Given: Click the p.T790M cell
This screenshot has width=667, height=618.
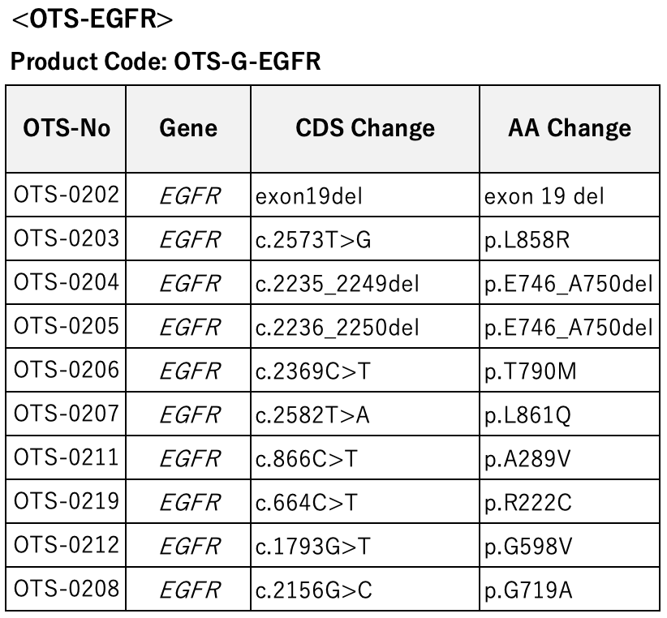Looking at the screenshot, I should coord(570,370).
